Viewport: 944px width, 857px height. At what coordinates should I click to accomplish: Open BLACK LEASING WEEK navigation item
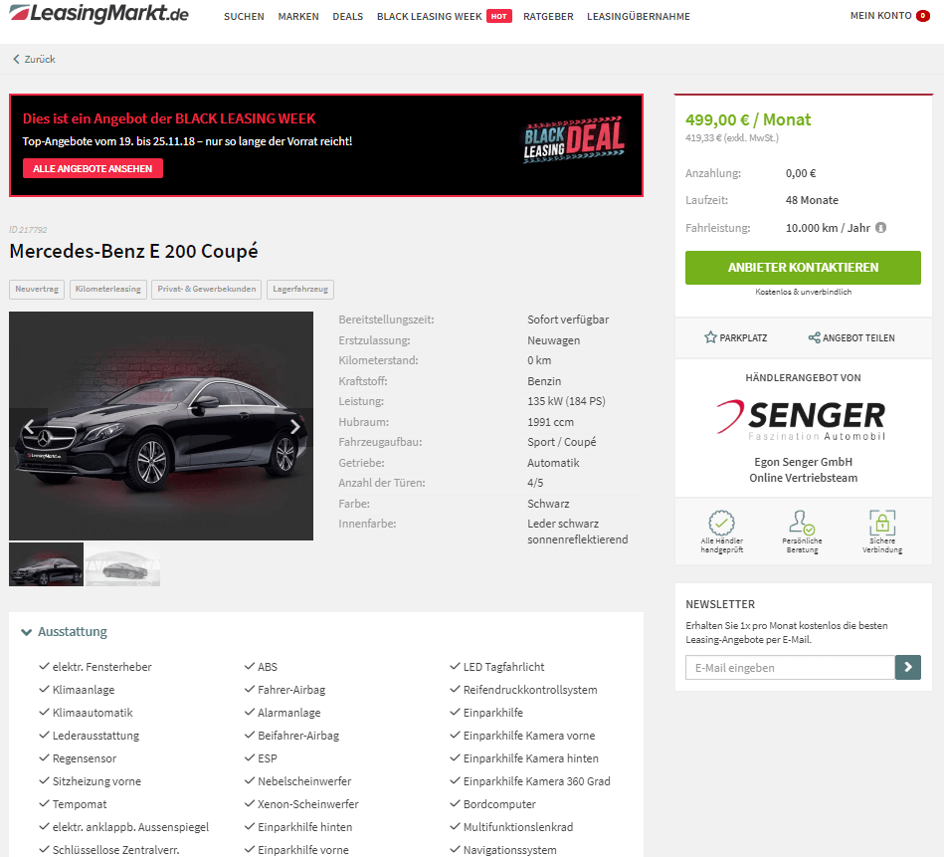(430, 16)
